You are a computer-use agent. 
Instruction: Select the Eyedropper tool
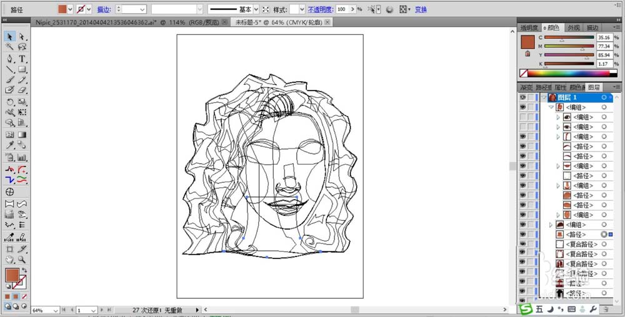tap(10, 145)
